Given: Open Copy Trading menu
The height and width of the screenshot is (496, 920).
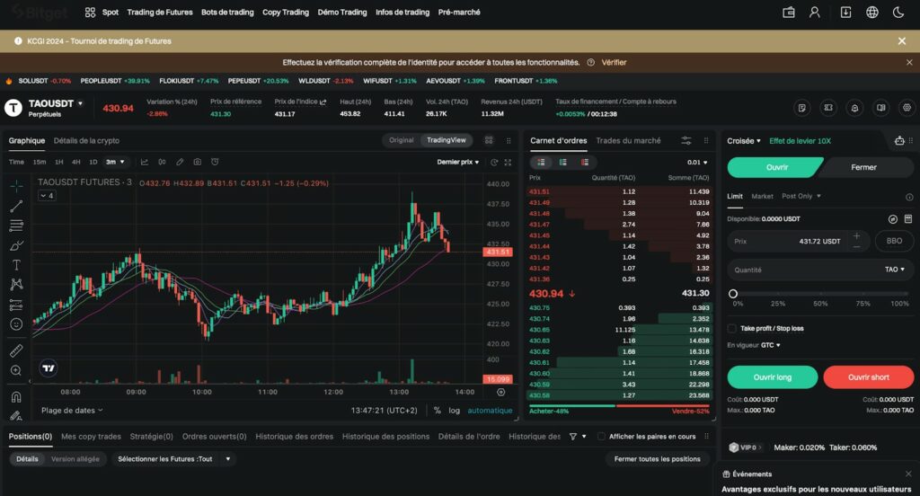Looking at the screenshot, I should click(285, 13).
